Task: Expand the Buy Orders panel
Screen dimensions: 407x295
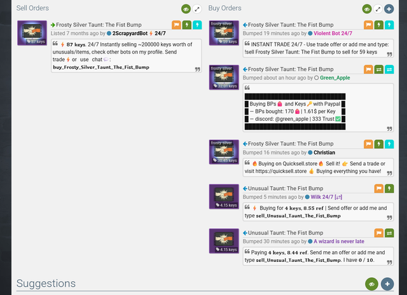Action: click(378, 9)
